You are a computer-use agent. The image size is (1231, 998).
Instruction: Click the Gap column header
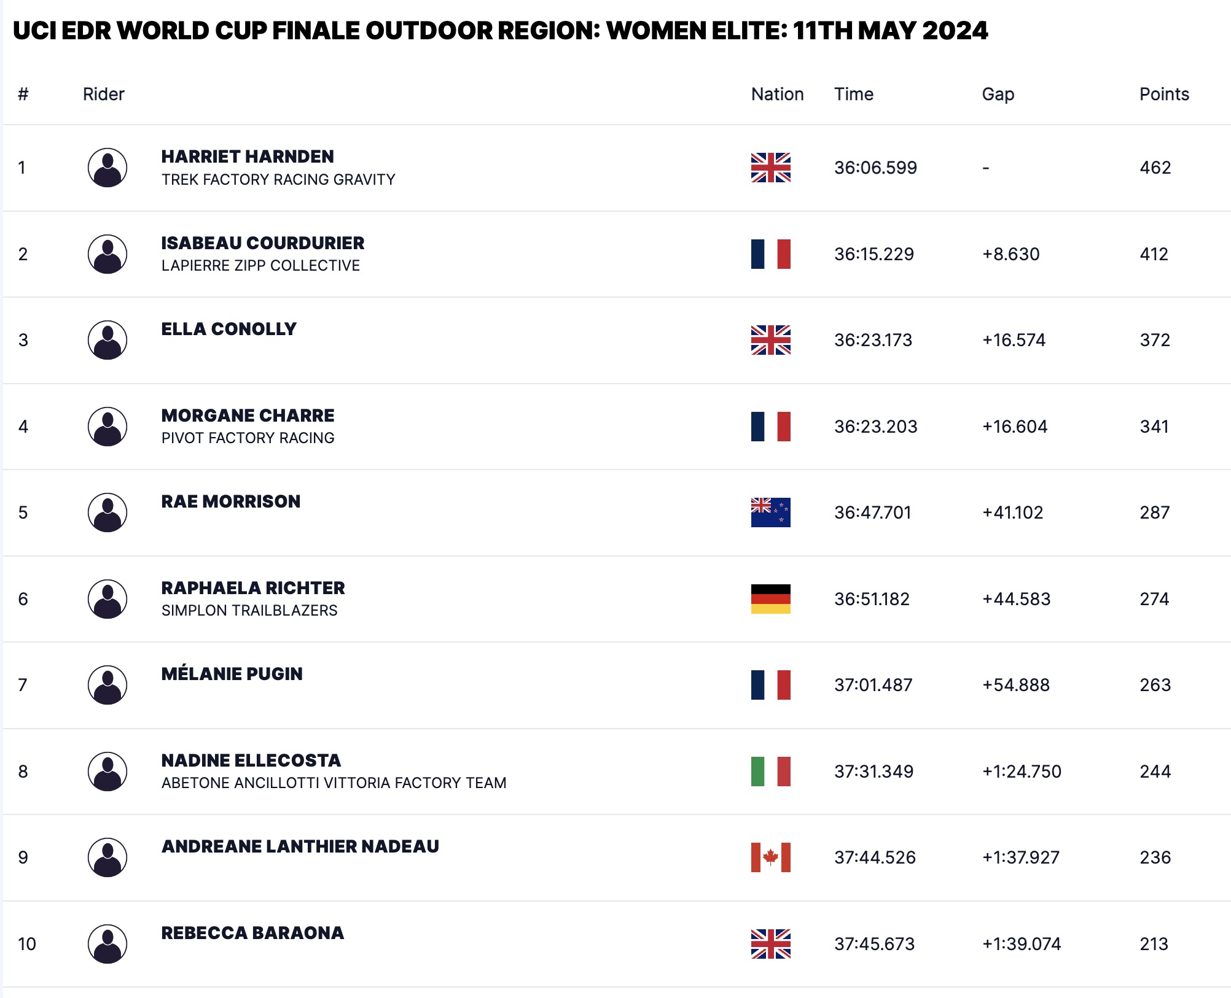click(x=998, y=94)
